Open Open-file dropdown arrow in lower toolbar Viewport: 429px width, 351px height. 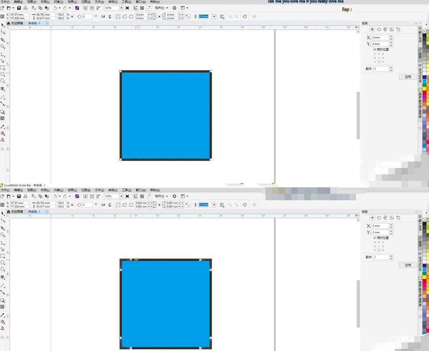coord(13,196)
